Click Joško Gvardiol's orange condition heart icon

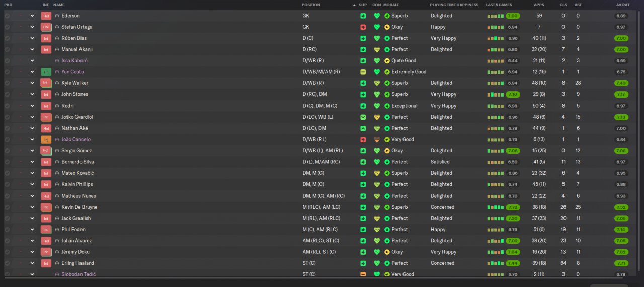pos(377,117)
